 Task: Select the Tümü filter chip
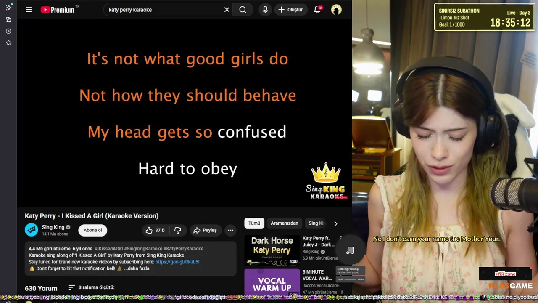pos(254,223)
